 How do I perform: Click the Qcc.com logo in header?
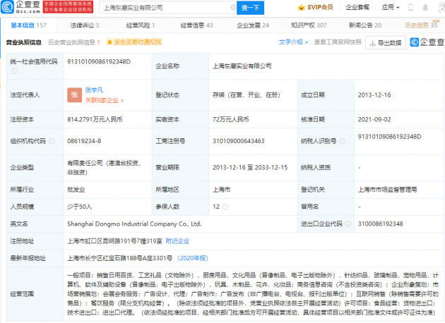(20, 7)
